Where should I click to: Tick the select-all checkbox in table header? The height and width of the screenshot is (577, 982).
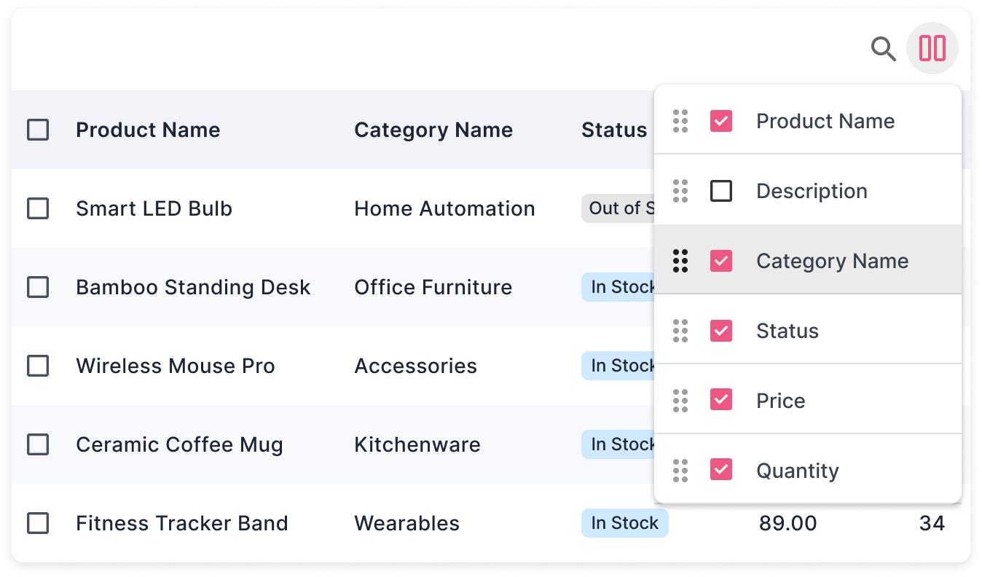(38, 130)
